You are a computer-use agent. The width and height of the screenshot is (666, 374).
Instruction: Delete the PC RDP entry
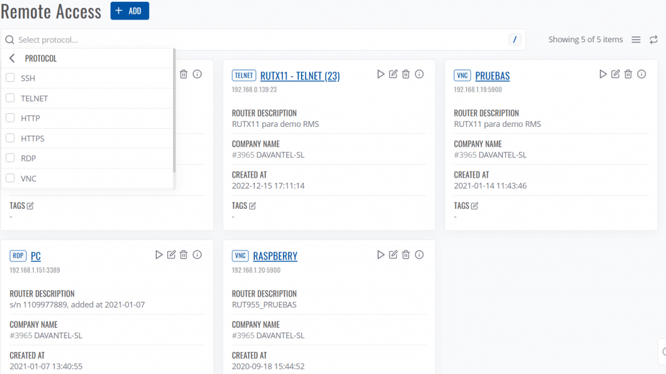click(183, 254)
